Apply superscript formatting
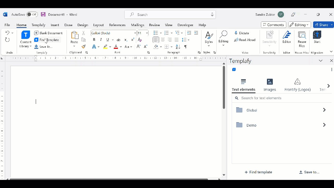 coord(133,40)
